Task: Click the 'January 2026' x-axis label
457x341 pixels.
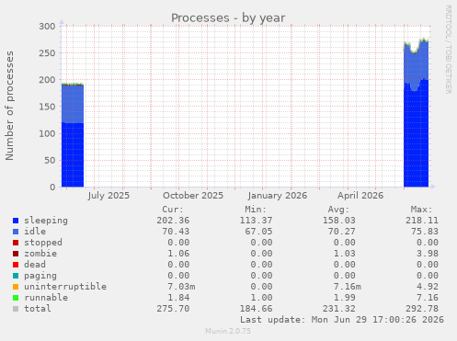Action: tap(278, 196)
